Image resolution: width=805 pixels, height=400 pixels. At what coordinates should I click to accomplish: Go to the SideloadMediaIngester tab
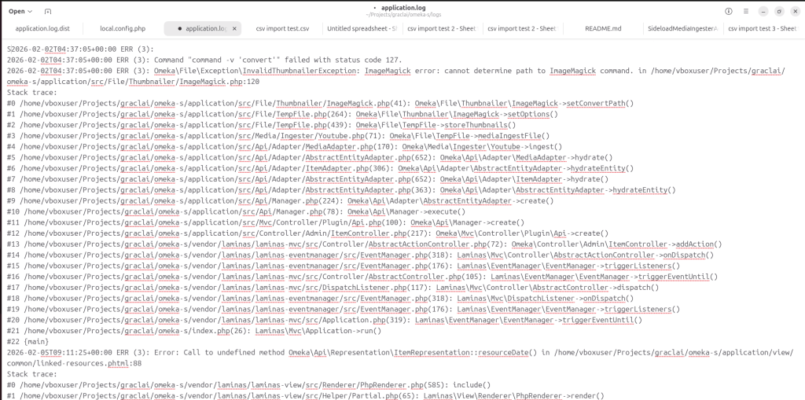coord(682,28)
